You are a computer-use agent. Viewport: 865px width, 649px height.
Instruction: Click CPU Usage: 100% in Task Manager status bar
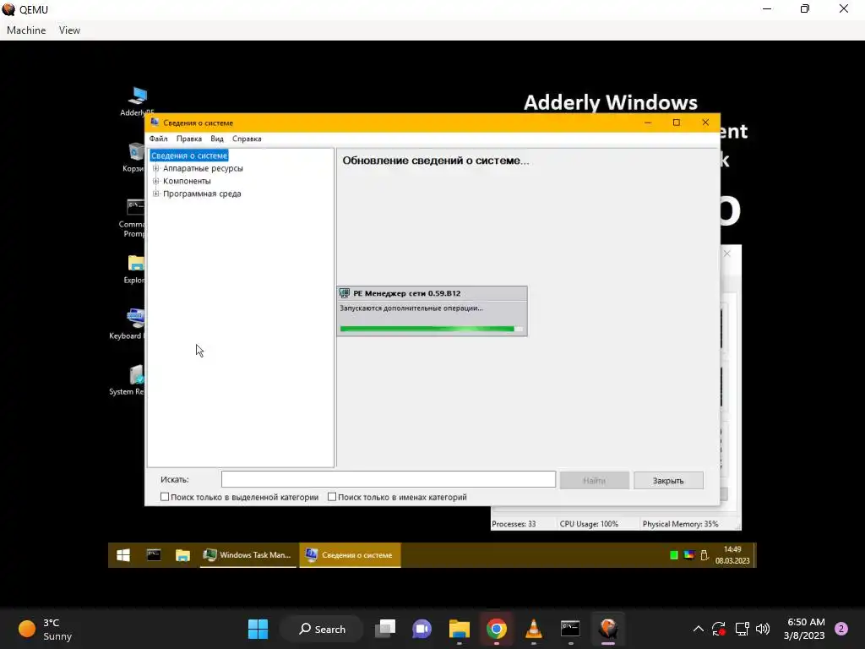point(589,524)
